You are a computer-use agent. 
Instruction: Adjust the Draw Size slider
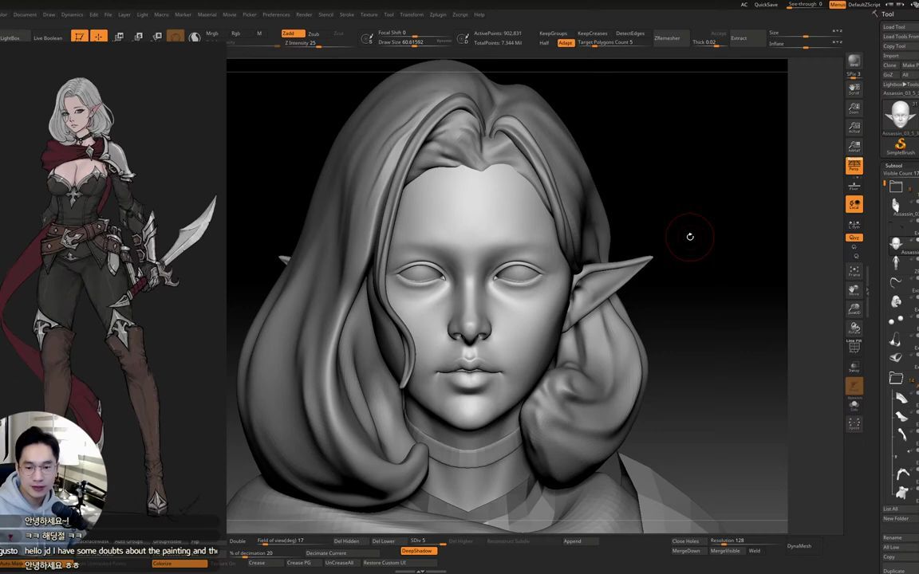414,43
